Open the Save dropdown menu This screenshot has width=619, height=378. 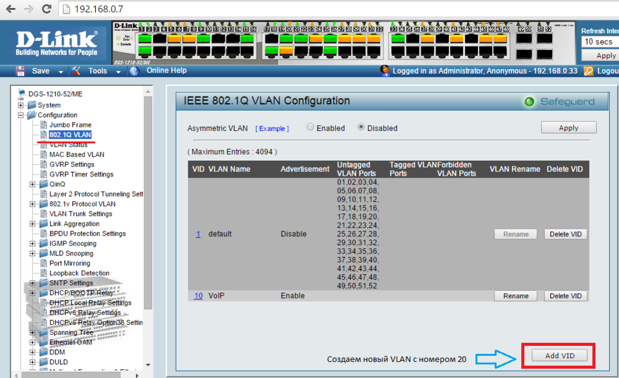click(61, 72)
